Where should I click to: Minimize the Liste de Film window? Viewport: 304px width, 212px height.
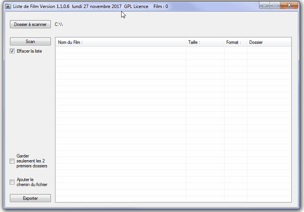pyautogui.click(x=265, y=5)
